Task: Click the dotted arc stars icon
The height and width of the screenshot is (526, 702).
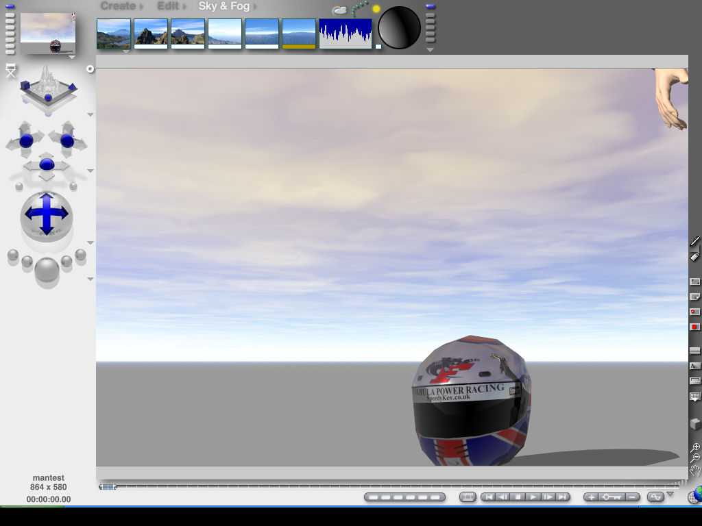Action: click(359, 8)
